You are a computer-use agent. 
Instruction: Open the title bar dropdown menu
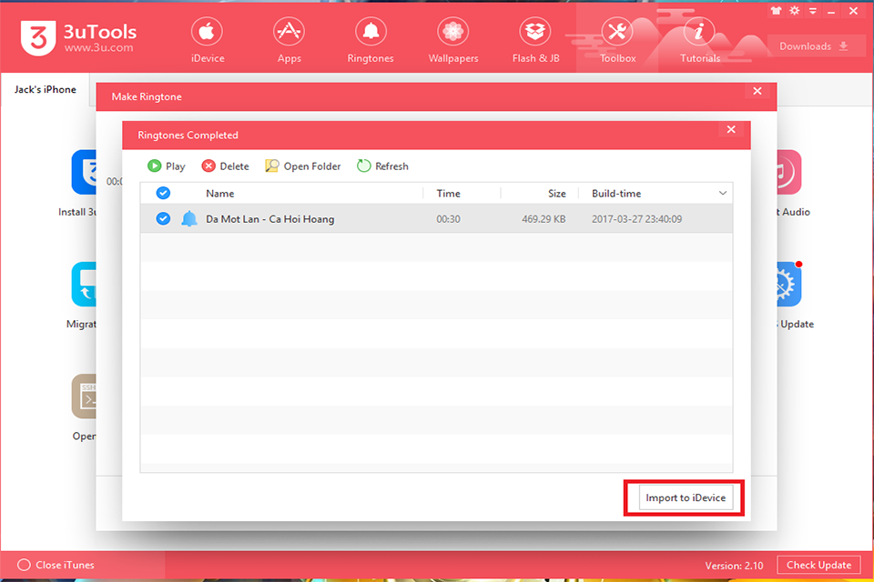click(813, 11)
